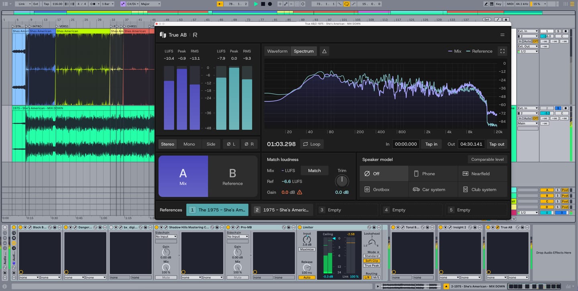The width and height of the screenshot is (578, 291).
Task: Adjust the Limiter Input gain knob
Action: tap(307, 240)
